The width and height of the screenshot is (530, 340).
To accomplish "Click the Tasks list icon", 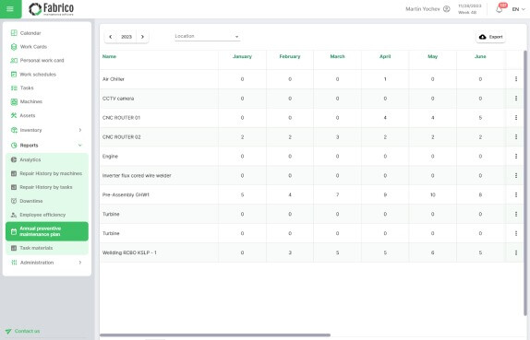I will [x=14, y=88].
